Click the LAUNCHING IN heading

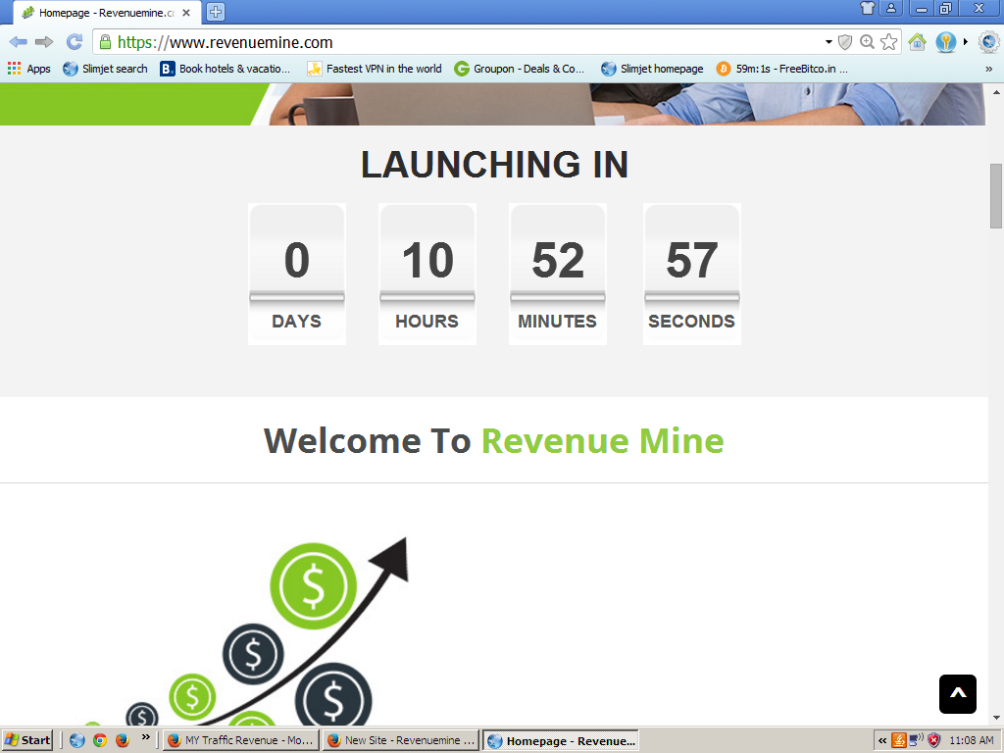click(x=494, y=165)
